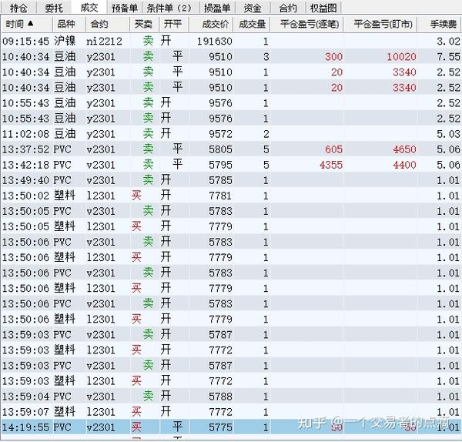Screen dimensions: 462x442
Task: Click the 合约 column header
Action: (108, 24)
